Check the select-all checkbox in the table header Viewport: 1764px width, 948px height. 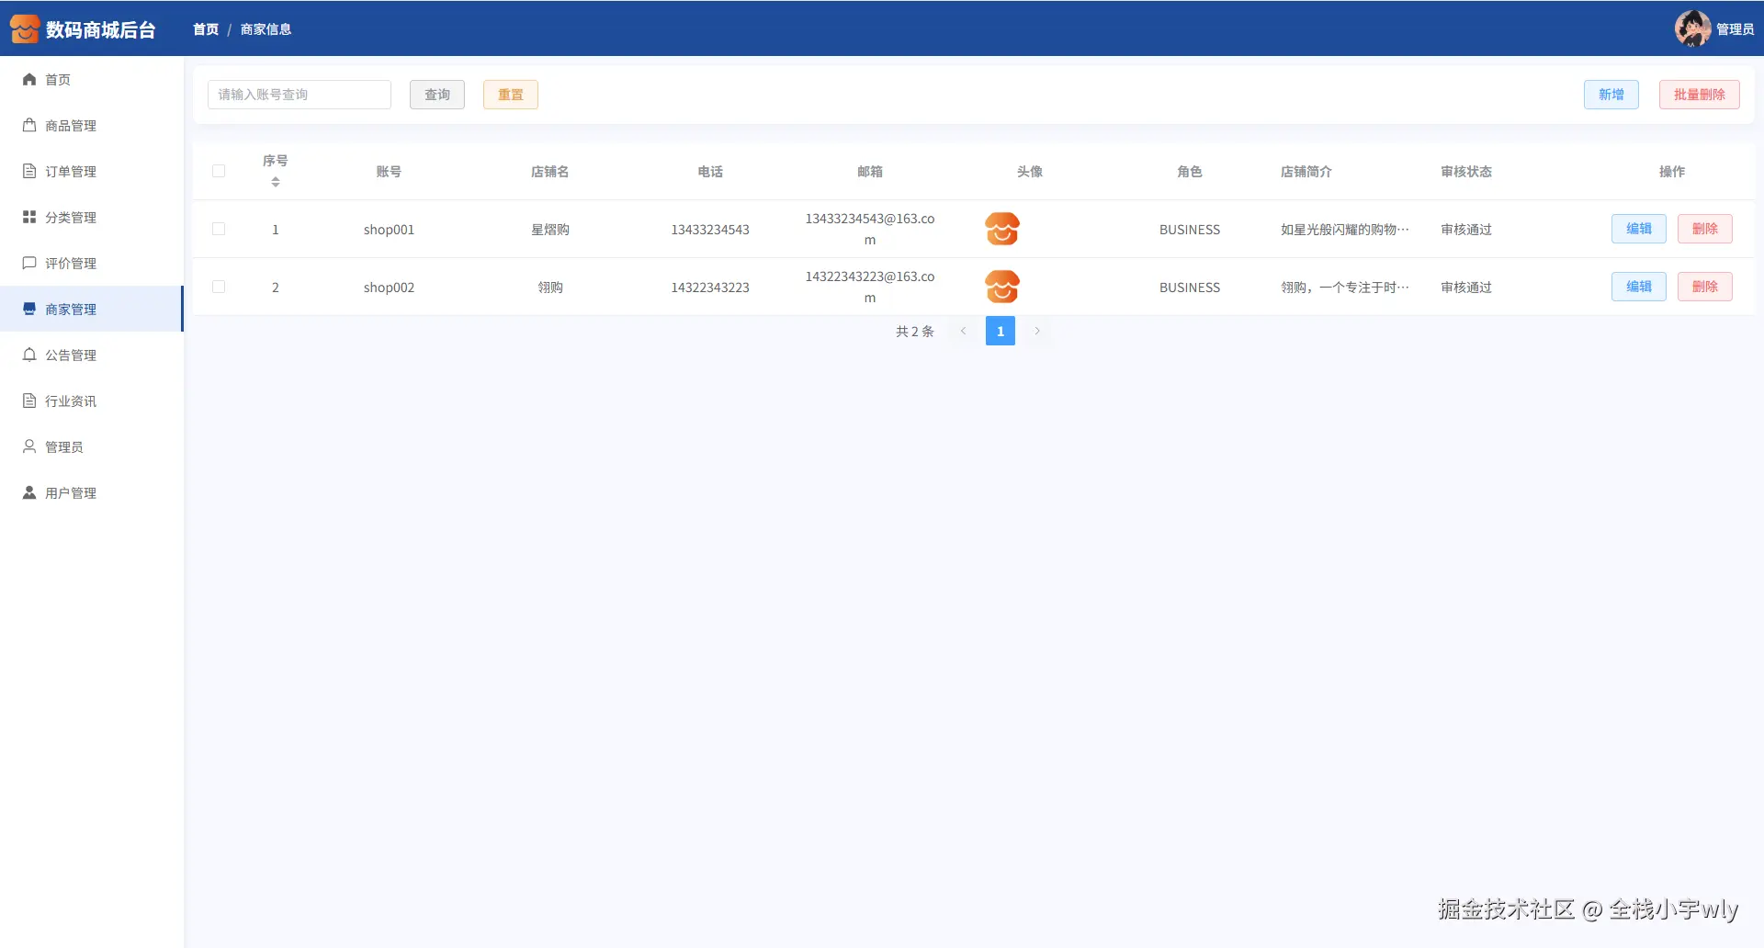pos(219,171)
